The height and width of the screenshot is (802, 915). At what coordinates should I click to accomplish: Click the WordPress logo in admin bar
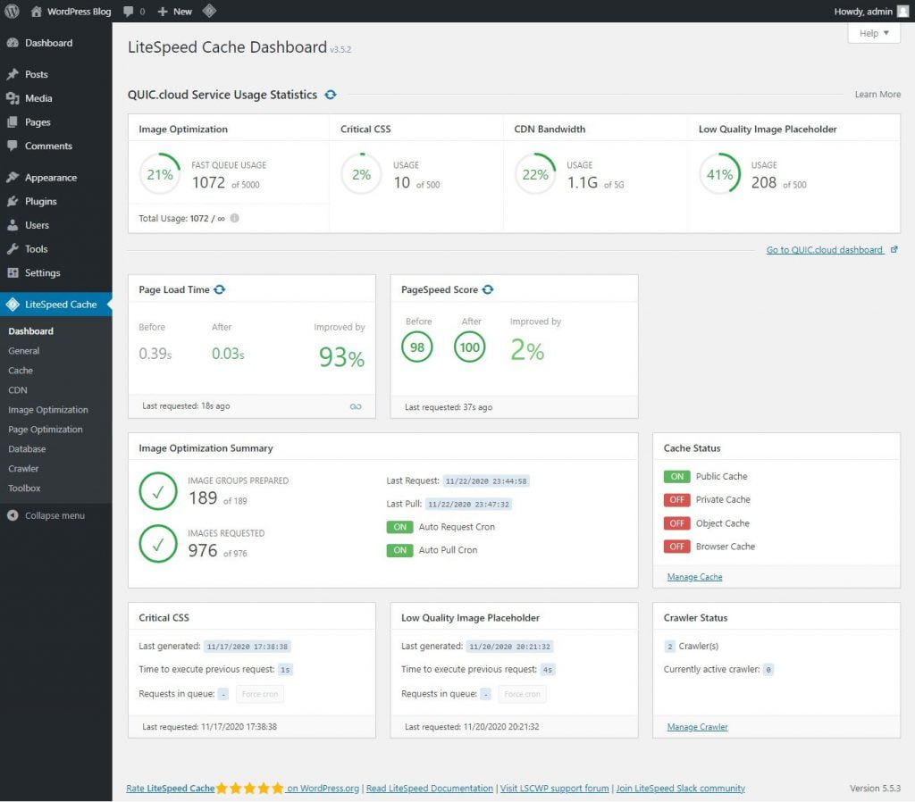click(12, 11)
